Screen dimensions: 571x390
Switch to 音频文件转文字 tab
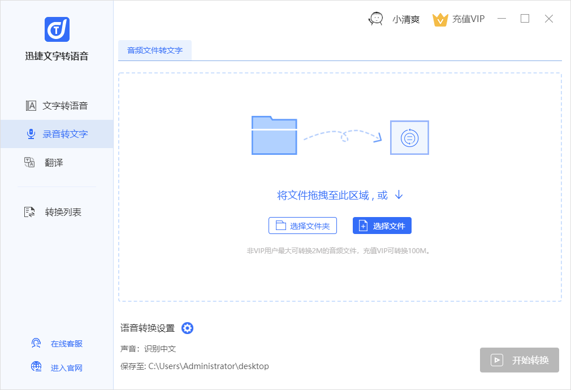click(155, 50)
